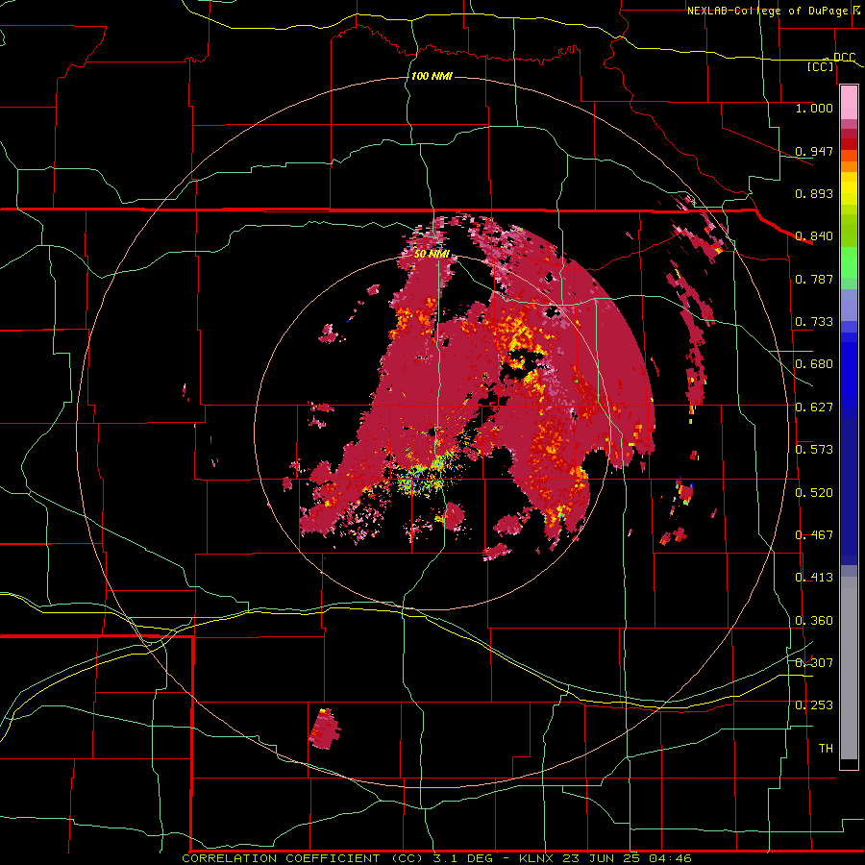
Task: Pick the yellow segment of the color bar
Action: pyautogui.click(x=849, y=188)
